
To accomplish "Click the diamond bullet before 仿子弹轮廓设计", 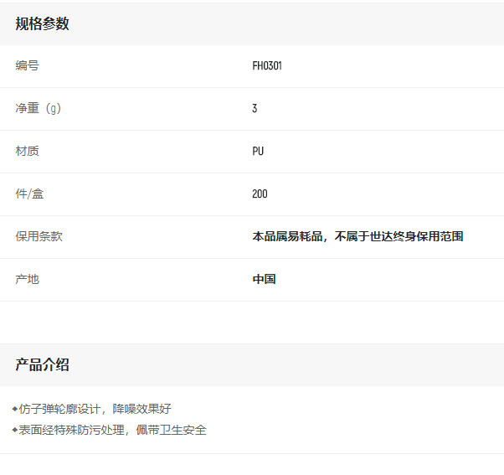I will [15, 409].
